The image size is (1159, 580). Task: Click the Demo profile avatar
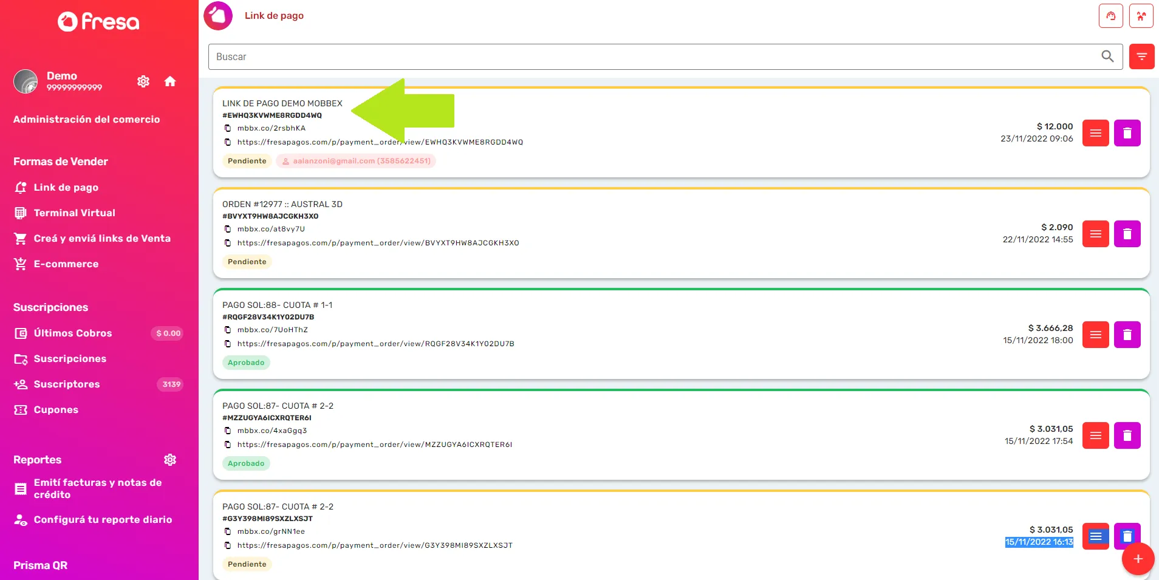[26, 81]
